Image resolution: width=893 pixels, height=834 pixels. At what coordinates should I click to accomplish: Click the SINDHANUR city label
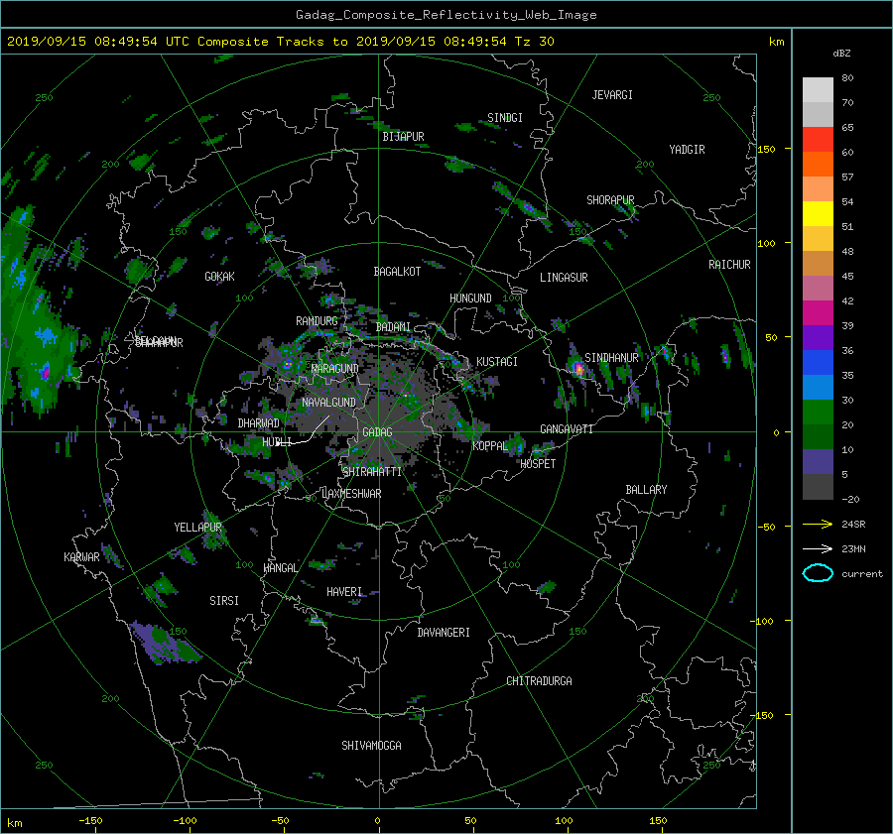coord(611,358)
